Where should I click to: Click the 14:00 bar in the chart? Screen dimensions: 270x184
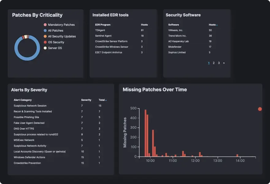point(237,155)
